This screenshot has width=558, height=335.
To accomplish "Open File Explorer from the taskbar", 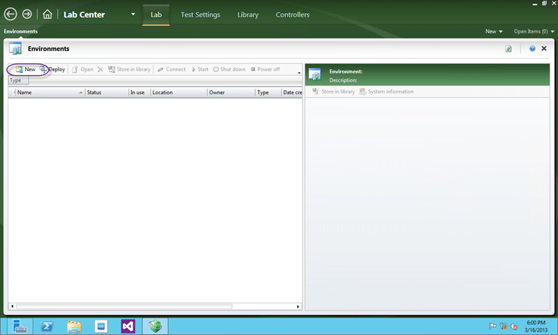I will 74,327.
